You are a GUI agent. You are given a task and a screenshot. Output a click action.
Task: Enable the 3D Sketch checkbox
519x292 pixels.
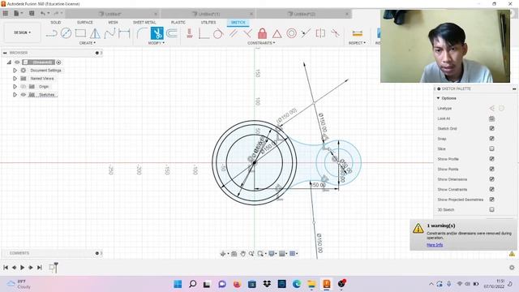point(492,209)
